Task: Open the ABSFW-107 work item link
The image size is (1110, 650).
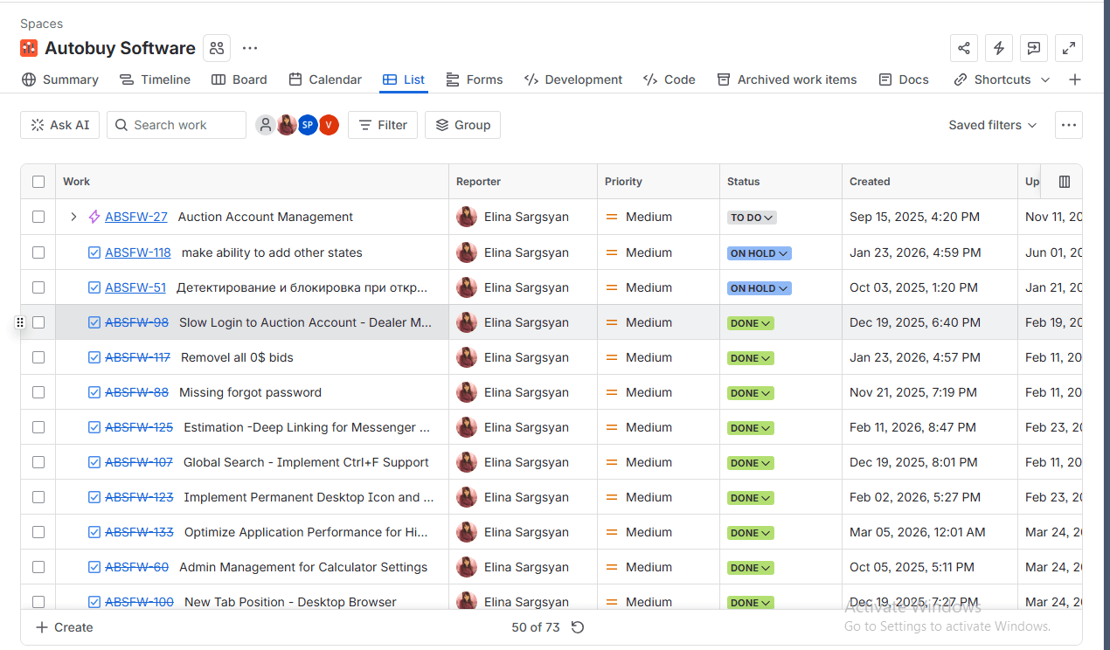Action: click(x=139, y=462)
